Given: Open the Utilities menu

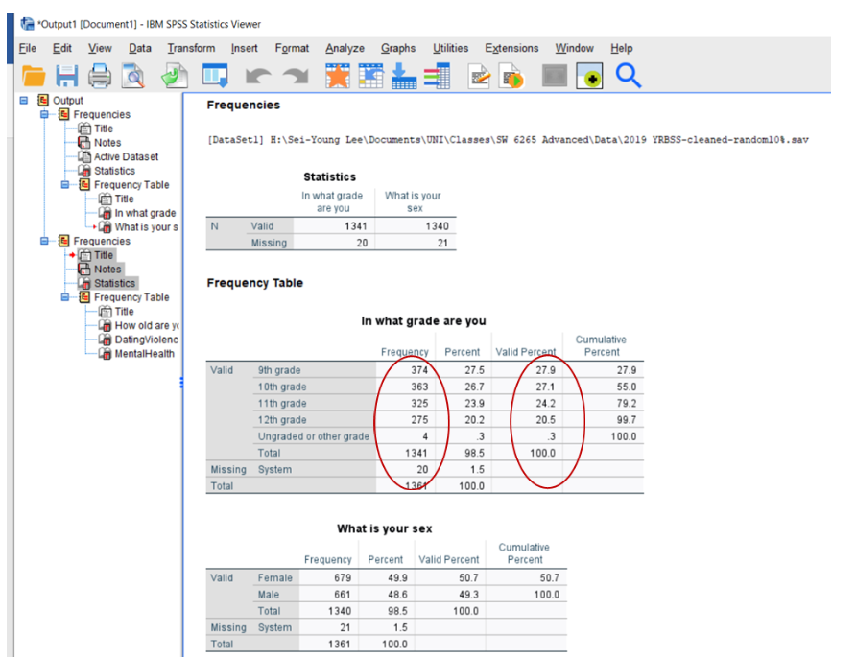Looking at the screenshot, I should point(450,48).
